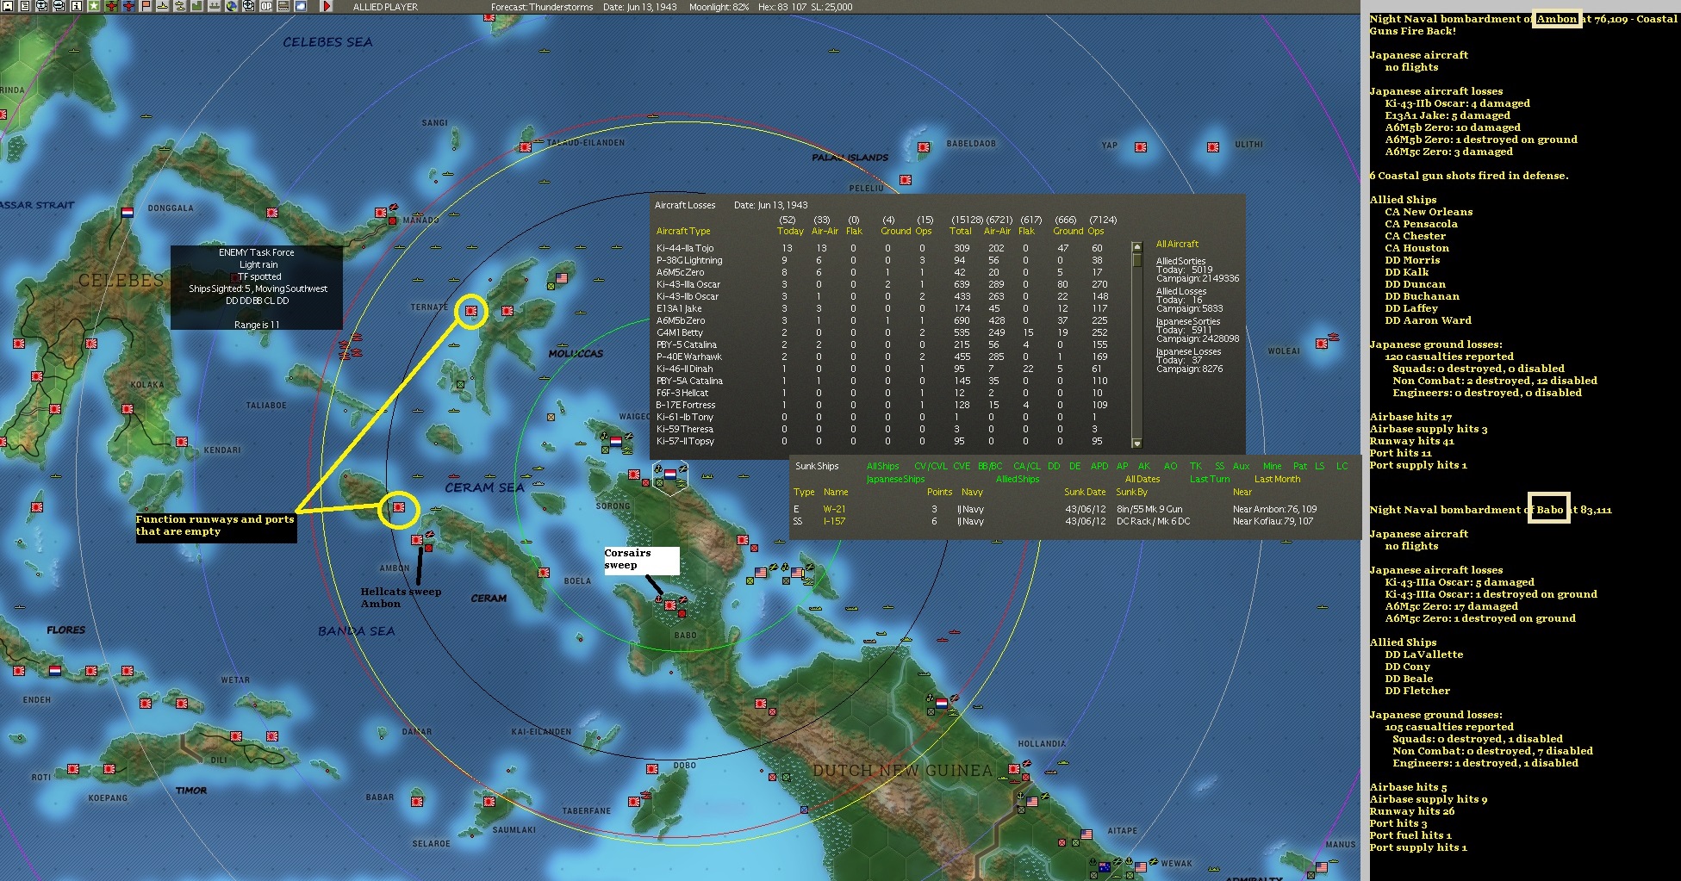Click aircraft losses scrollbar down arrow
Screen dimensions: 1681x881
coord(1136,444)
